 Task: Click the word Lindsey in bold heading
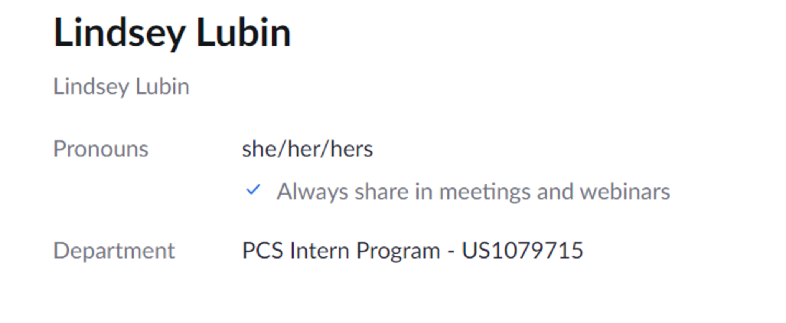[x=120, y=33]
